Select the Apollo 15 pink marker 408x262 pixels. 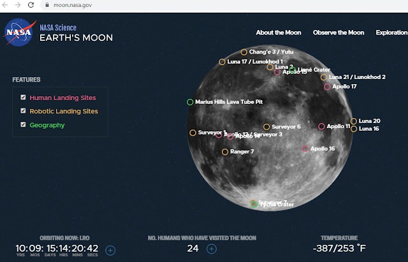click(x=277, y=72)
